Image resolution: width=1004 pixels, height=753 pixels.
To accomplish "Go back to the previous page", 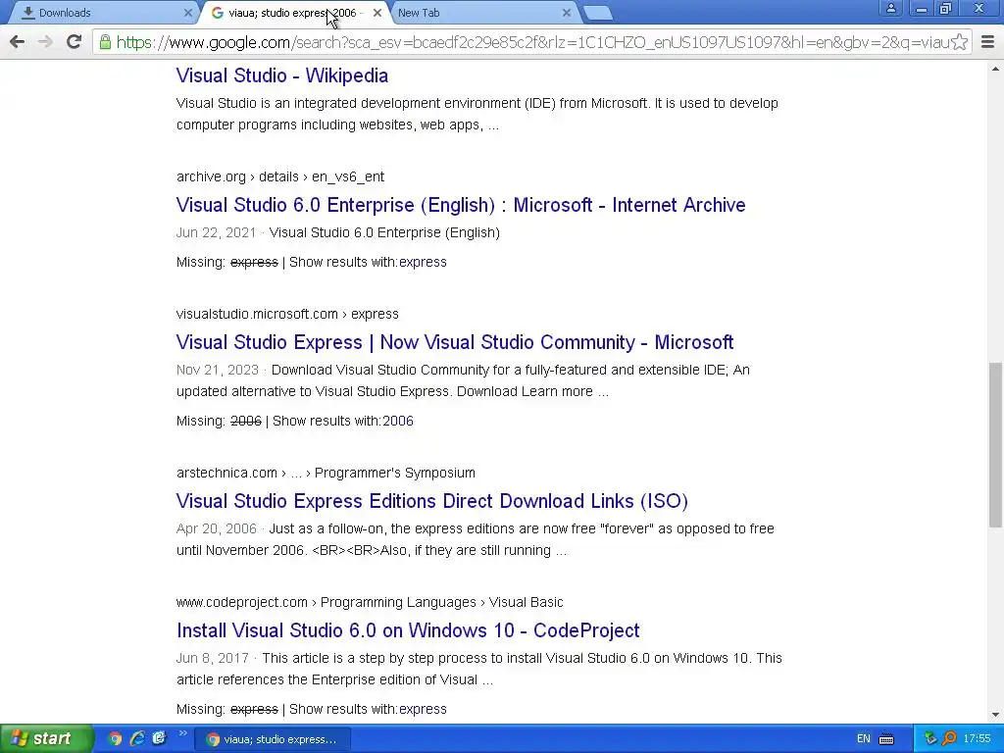I will [18, 42].
